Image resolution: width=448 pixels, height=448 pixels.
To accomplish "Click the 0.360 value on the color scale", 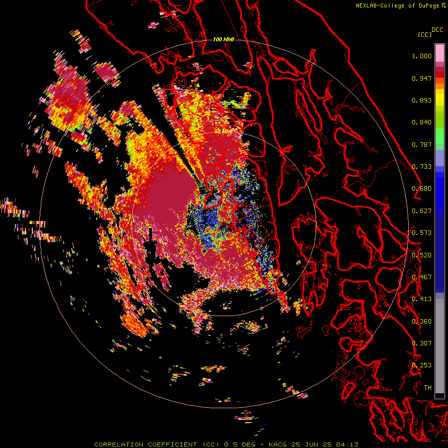I will click(x=422, y=322).
